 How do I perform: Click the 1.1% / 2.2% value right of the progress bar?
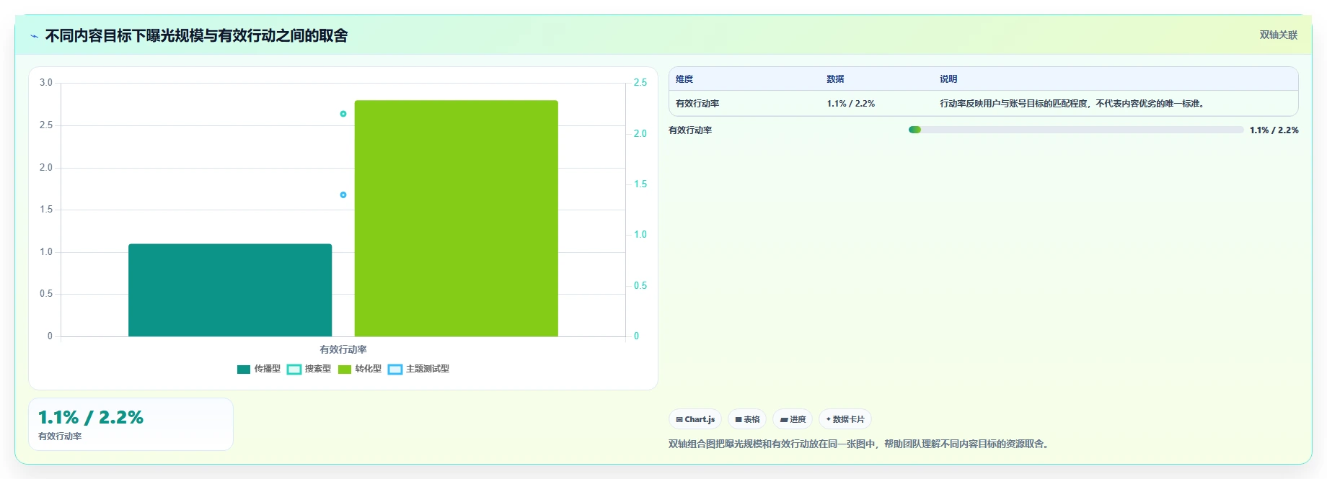click(1274, 130)
